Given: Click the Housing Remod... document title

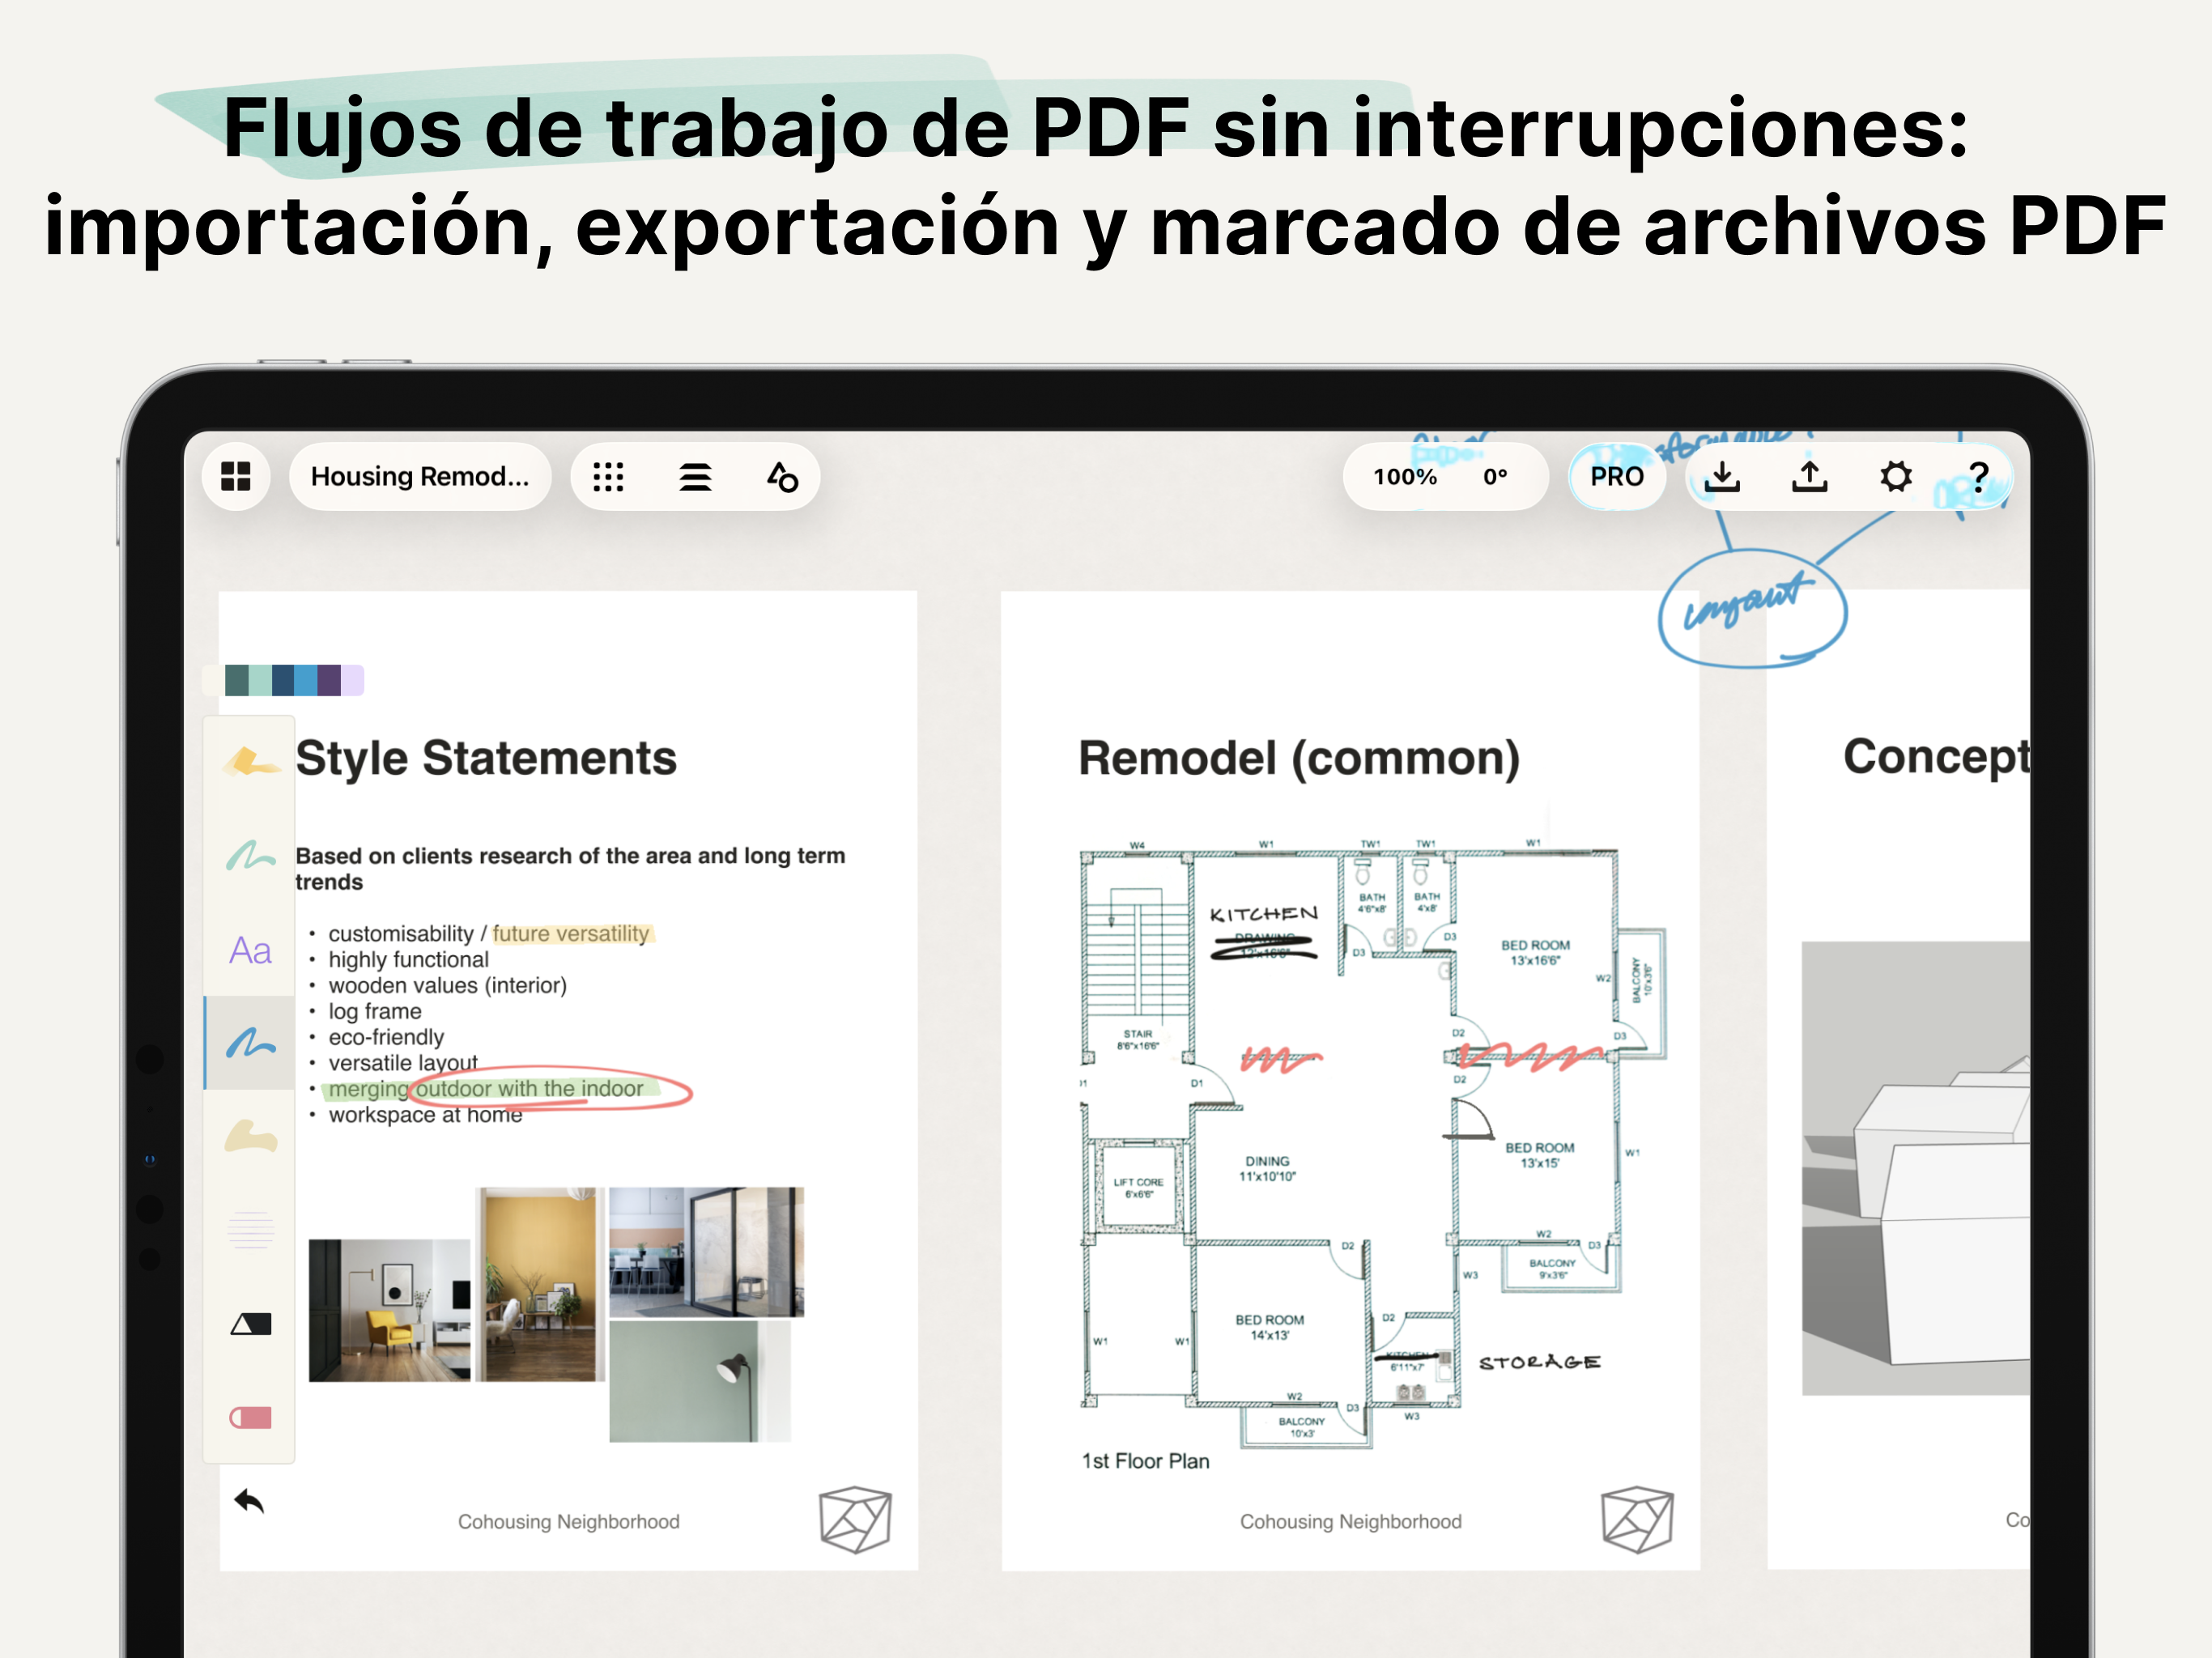Looking at the screenshot, I should [419, 477].
